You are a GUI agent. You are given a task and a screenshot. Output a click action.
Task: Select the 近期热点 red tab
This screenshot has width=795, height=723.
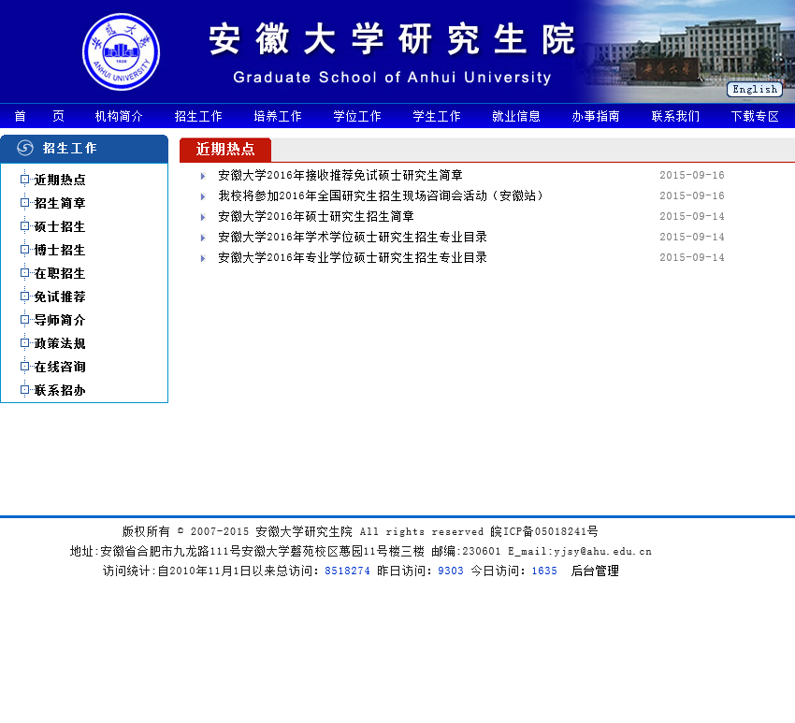point(225,149)
